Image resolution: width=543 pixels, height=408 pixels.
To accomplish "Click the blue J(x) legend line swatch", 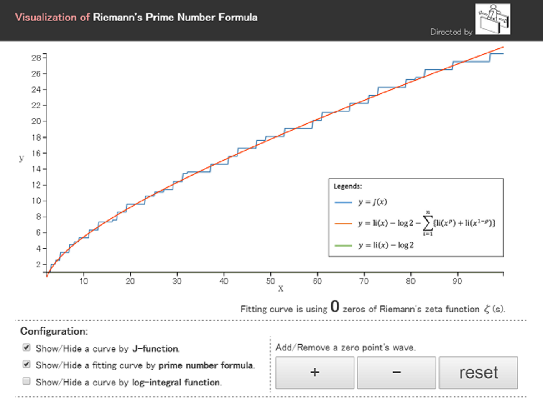I will click(x=343, y=202).
